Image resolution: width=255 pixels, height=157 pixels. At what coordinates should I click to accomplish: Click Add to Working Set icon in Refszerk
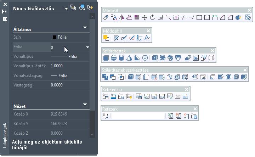point(170,116)
